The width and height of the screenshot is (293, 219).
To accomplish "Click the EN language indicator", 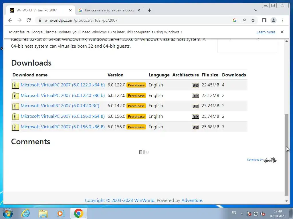I will (234, 213).
